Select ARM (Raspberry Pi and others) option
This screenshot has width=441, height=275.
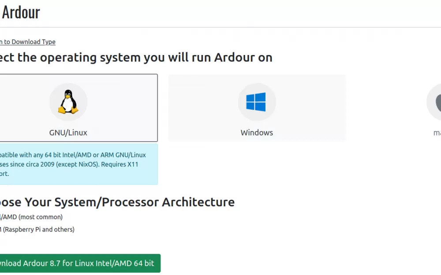37,229
